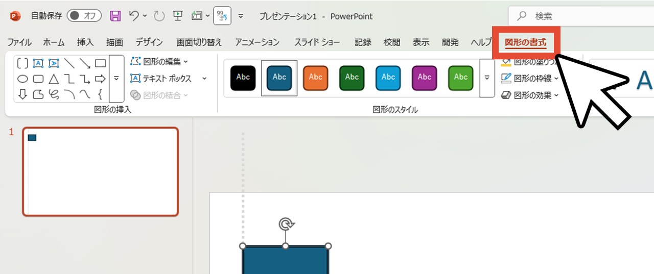The image size is (654, 274).
Task: Switch to the 挿入 tab
Action: [x=85, y=42]
